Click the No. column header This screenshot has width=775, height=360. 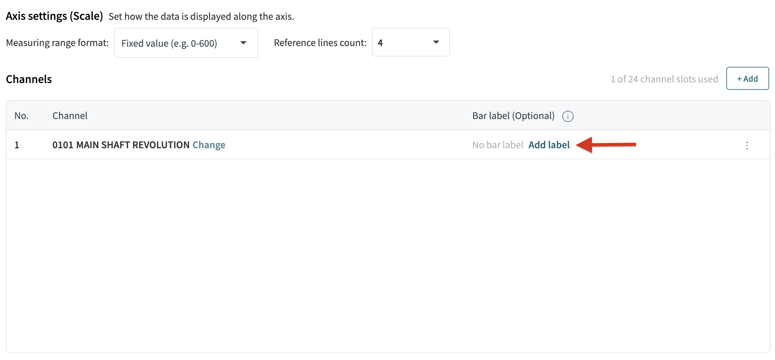[21, 116]
